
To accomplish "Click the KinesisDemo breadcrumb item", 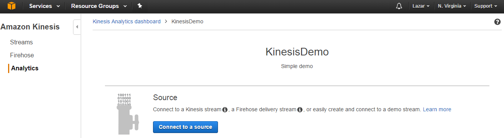I will tap(187, 21).
